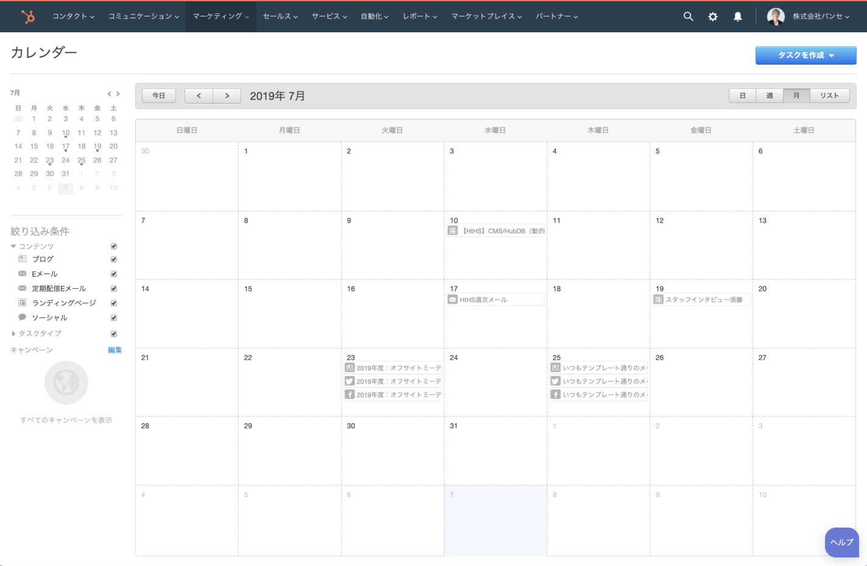The image size is (867, 566).
Task: Switch to the リスト calendar view
Action: click(829, 96)
